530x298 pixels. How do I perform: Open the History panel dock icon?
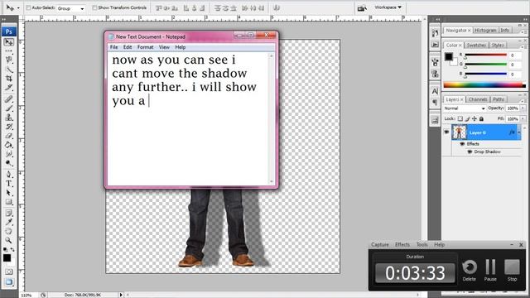(x=435, y=33)
